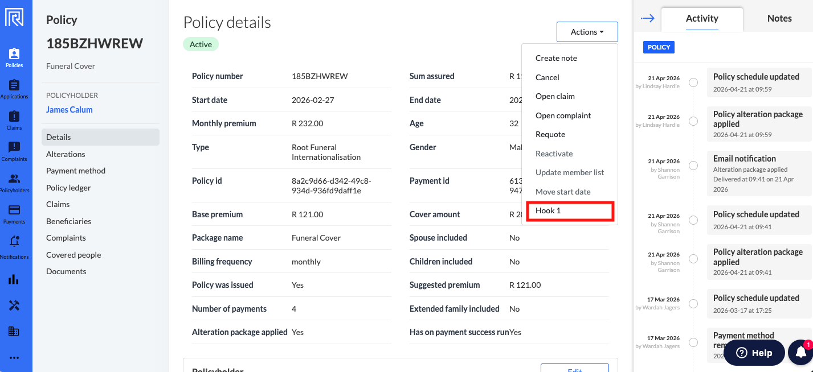Viewport: 813px width, 372px height.
Task: Click policy number value 185BZHWREW in table
Action: click(x=320, y=76)
